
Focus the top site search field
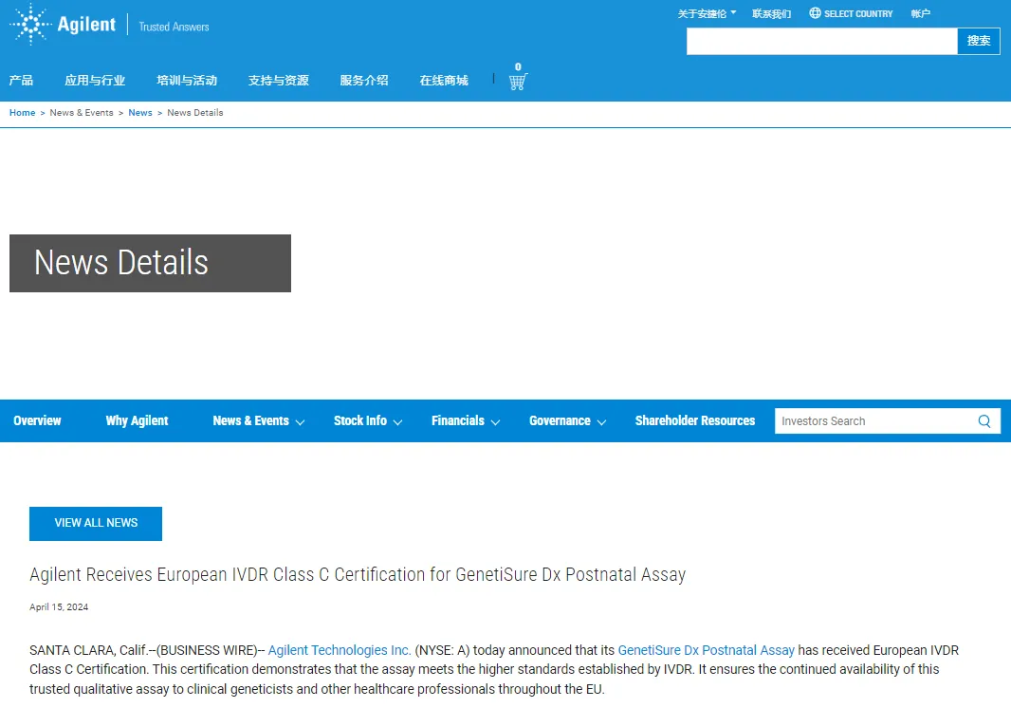(x=822, y=42)
